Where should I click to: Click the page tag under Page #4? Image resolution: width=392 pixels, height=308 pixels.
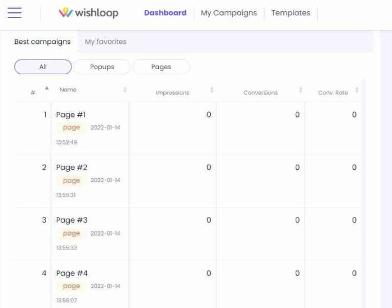pos(72,286)
